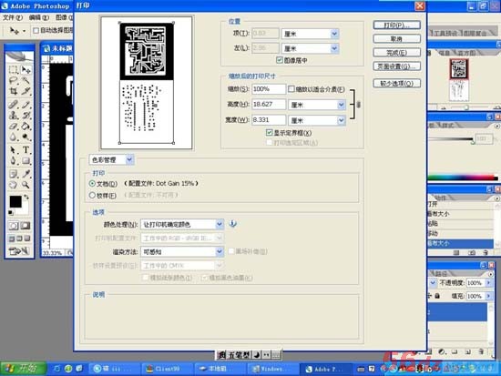The height and width of the screenshot is (376, 501).
Task: Swap foreground and background colors
Action: click(x=26, y=198)
